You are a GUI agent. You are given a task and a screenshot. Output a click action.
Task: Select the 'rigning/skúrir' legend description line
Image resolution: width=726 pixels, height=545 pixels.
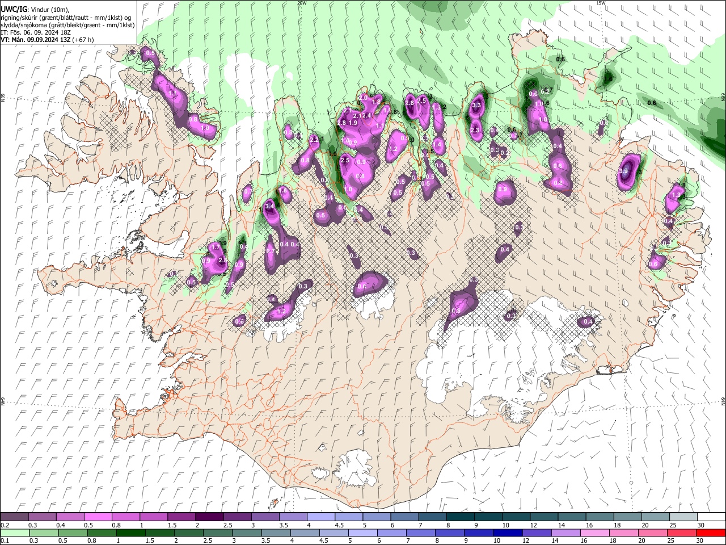coord(66,18)
